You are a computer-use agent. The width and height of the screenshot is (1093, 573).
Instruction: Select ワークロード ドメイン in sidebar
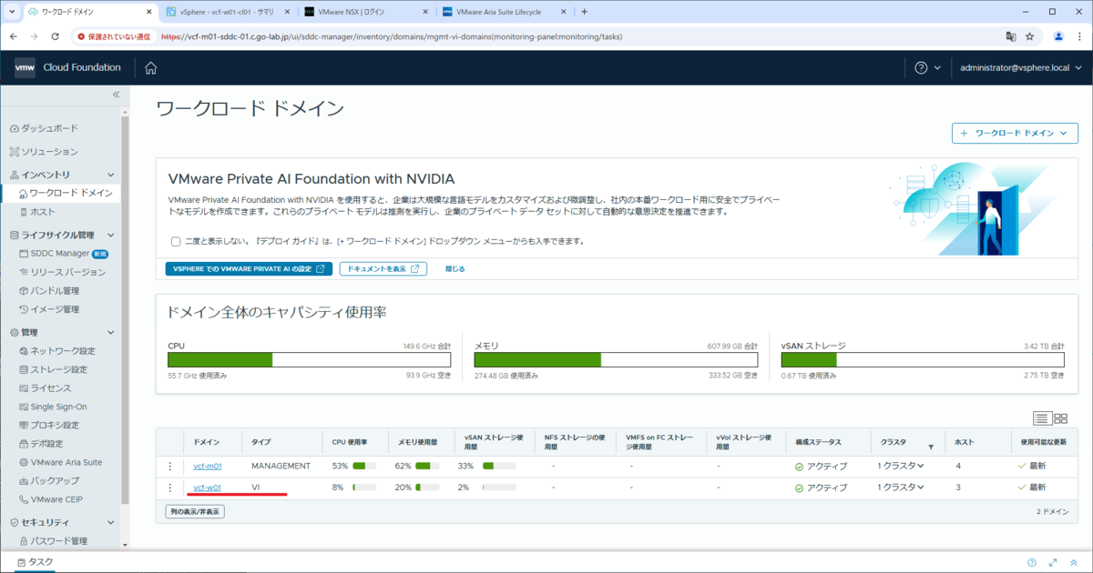click(x=64, y=193)
